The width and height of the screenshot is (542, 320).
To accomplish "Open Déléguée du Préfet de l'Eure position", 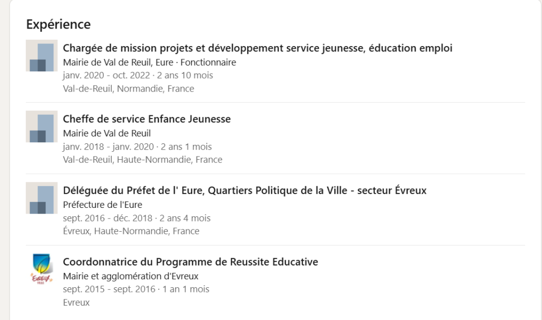I will pos(245,190).
